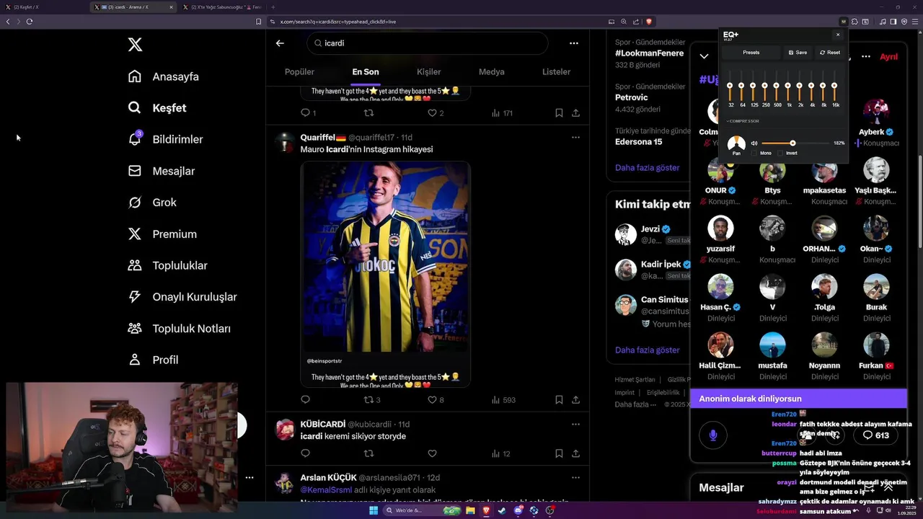Click Save button in EQ+
The width and height of the screenshot is (923, 519).
click(798, 53)
